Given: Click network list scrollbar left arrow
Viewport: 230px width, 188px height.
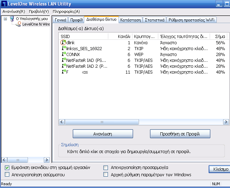Looking at the screenshot, I should pyautogui.click(x=62, y=122).
